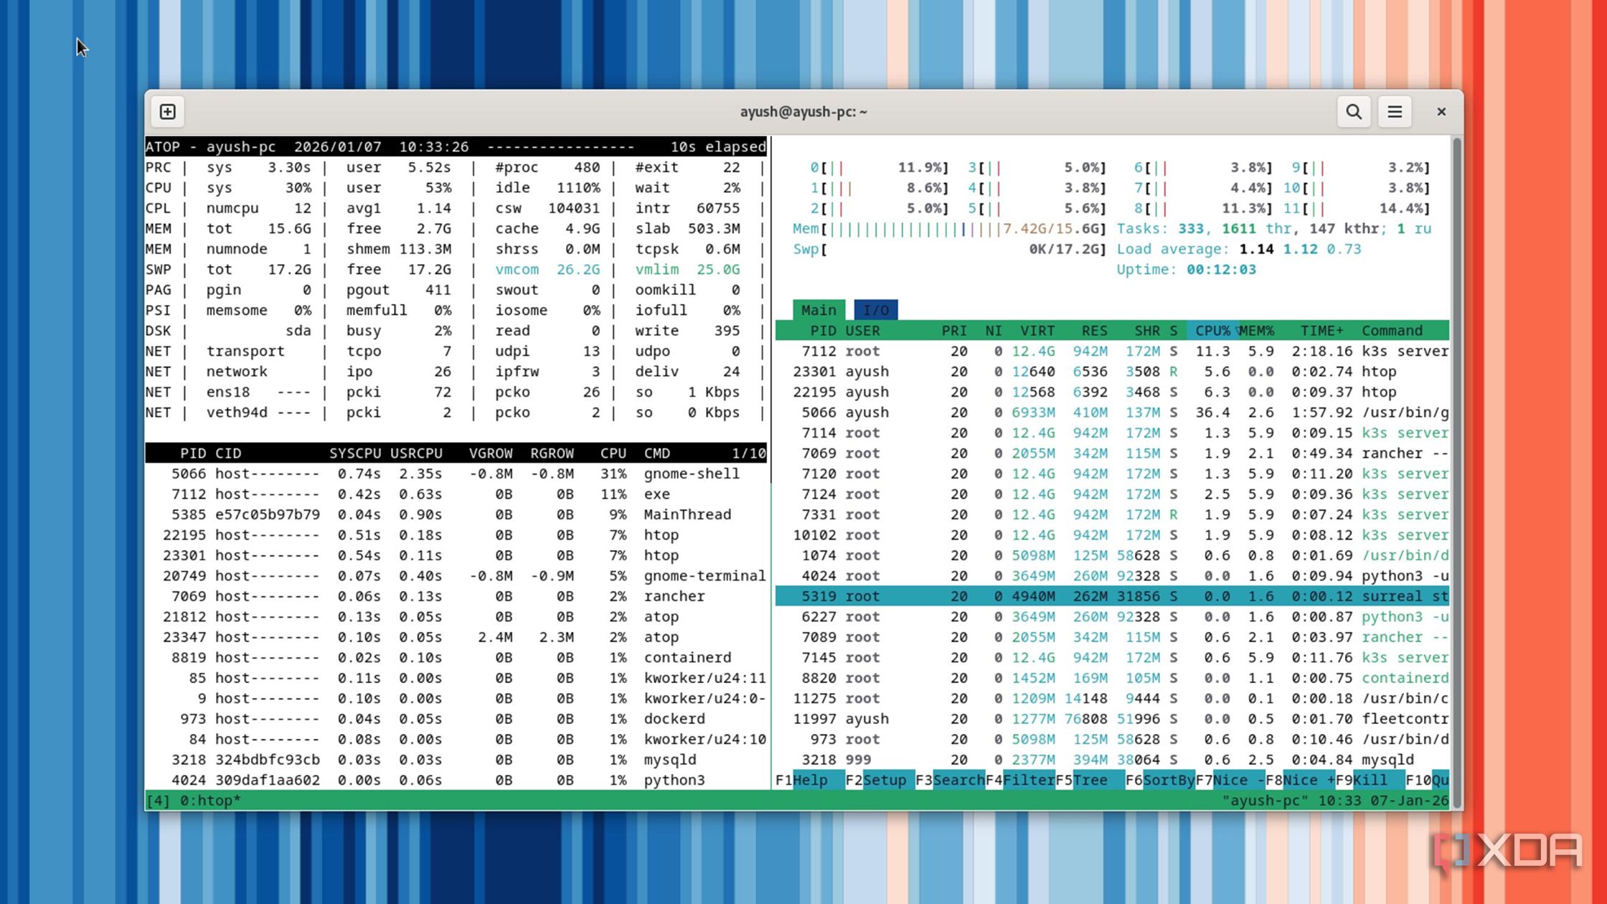Select the mysqld row in htop

1112,760
